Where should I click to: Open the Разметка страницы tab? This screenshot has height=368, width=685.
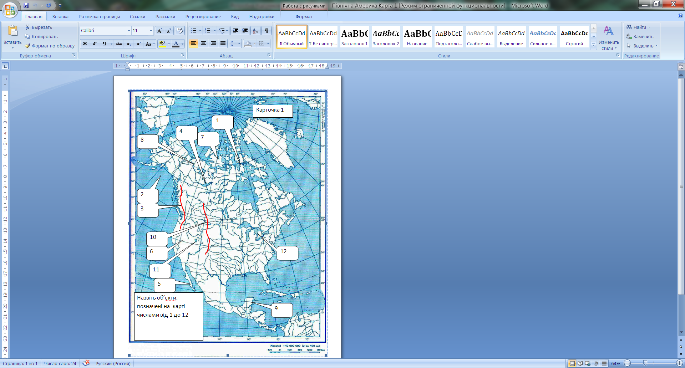[99, 17]
